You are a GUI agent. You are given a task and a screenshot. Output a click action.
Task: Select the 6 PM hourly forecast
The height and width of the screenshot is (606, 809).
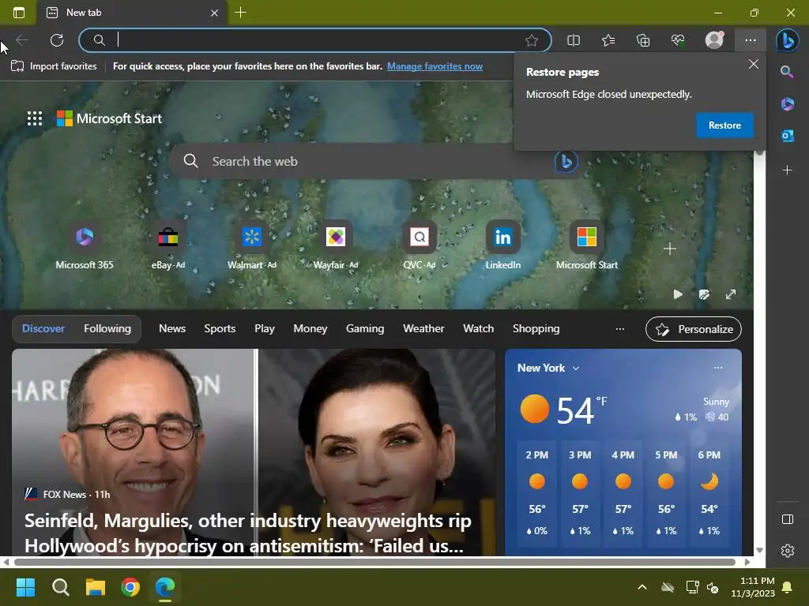tap(709, 492)
